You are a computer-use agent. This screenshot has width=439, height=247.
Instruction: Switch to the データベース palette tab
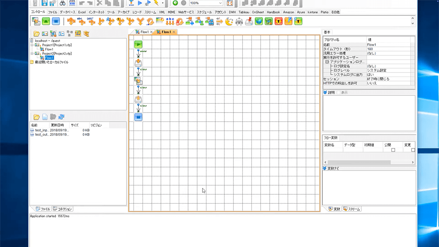[67, 12]
